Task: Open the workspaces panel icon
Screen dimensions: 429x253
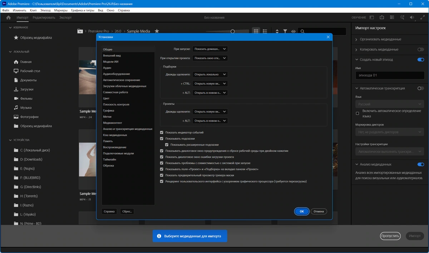Action: pyautogui.click(x=372, y=18)
